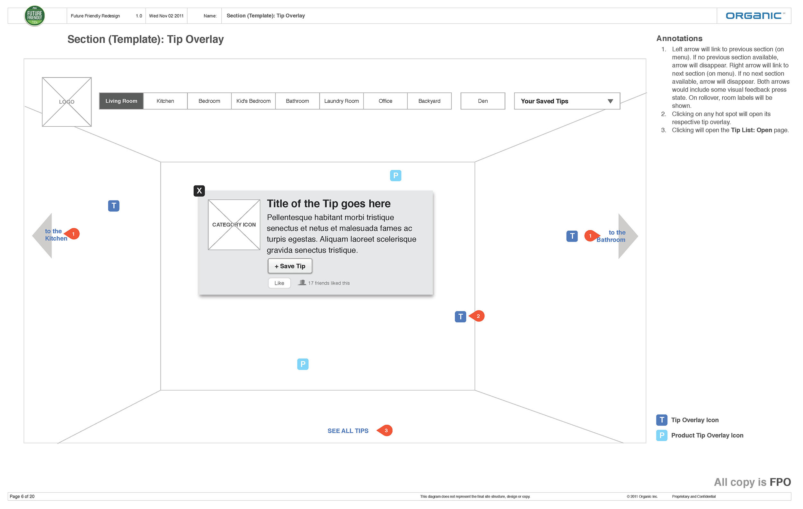Click the T tip icon near Kitchen arrow
This screenshot has width=803, height=509.
[114, 206]
